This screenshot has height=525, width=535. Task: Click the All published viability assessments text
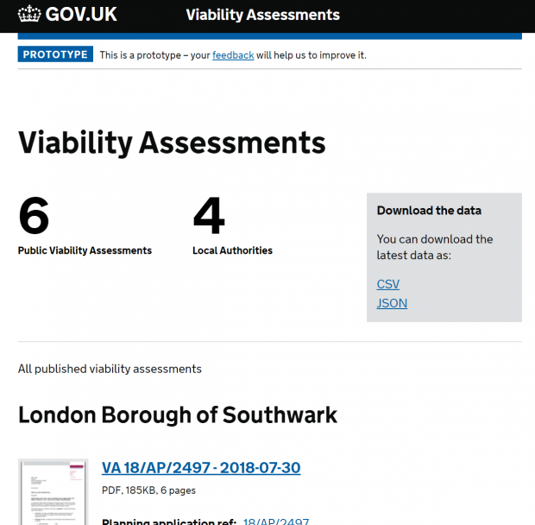click(x=110, y=369)
